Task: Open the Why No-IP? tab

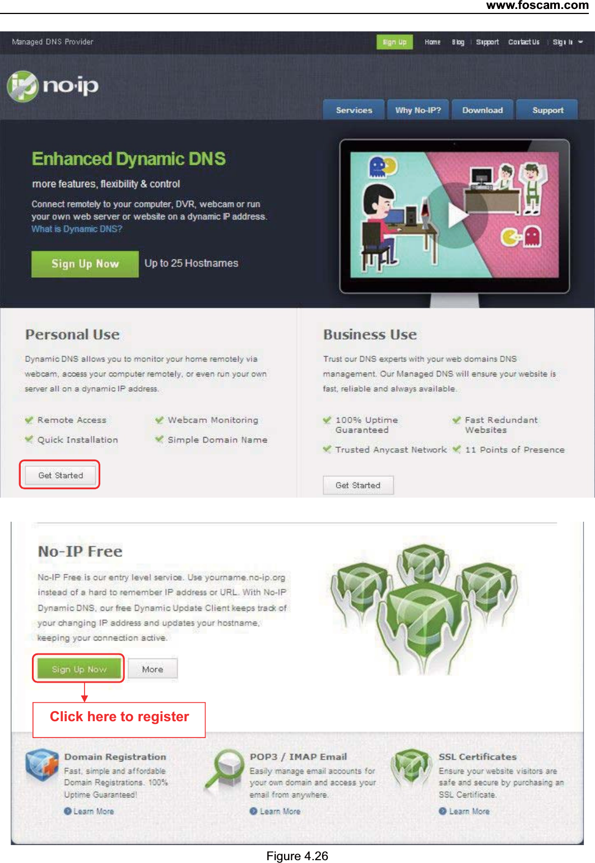Action: point(418,110)
